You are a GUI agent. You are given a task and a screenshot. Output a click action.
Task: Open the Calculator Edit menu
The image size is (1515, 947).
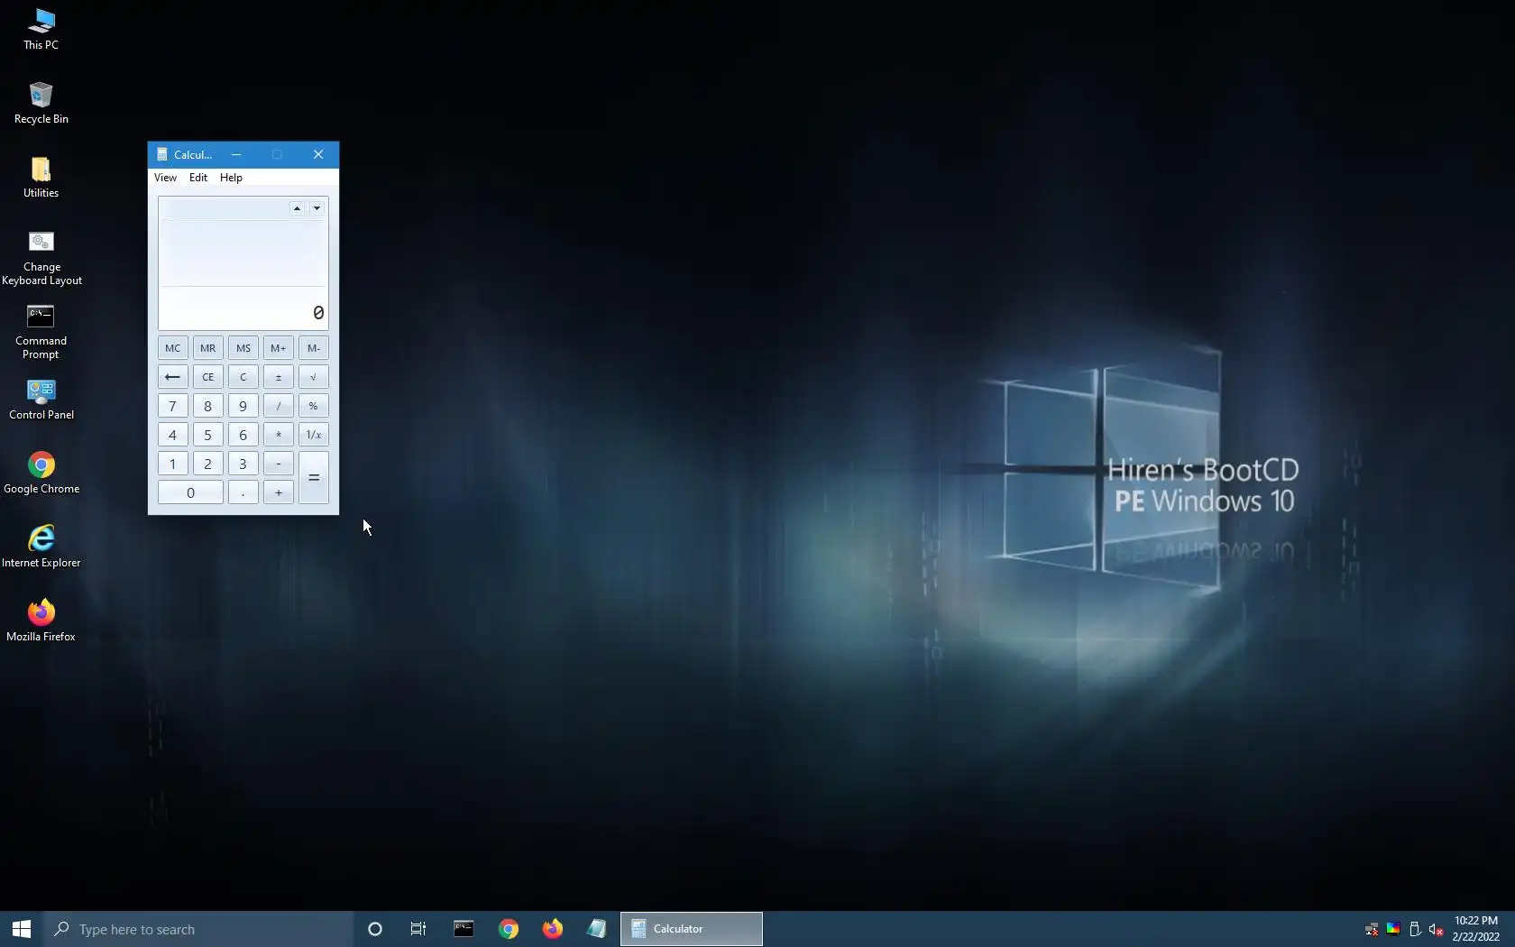(x=198, y=178)
